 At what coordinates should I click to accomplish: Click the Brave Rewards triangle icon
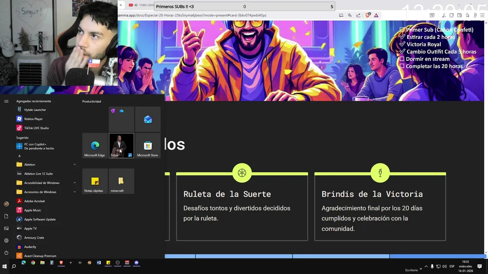click(x=376, y=15)
